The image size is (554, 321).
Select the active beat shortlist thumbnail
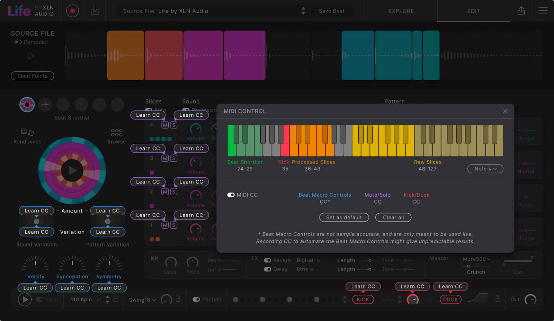click(x=27, y=105)
